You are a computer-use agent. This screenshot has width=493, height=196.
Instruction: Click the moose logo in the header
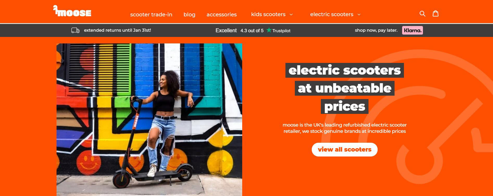click(72, 11)
